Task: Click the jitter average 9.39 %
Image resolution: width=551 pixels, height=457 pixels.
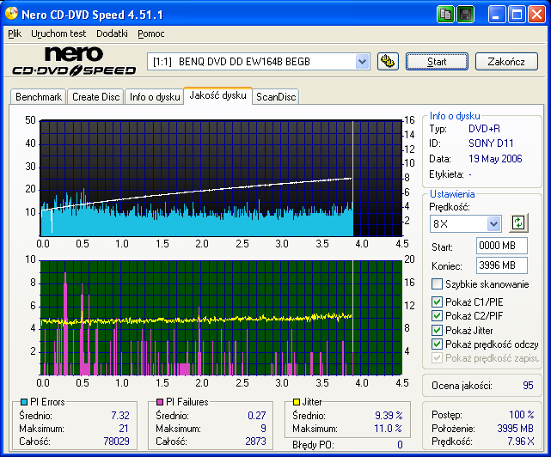Action: click(x=389, y=416)
